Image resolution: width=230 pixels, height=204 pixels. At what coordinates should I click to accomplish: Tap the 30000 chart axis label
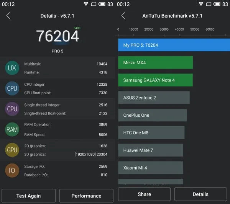coord(164,29)
